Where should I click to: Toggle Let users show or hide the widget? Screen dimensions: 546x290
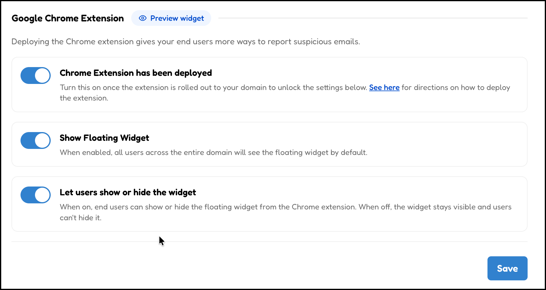point(36,195)
